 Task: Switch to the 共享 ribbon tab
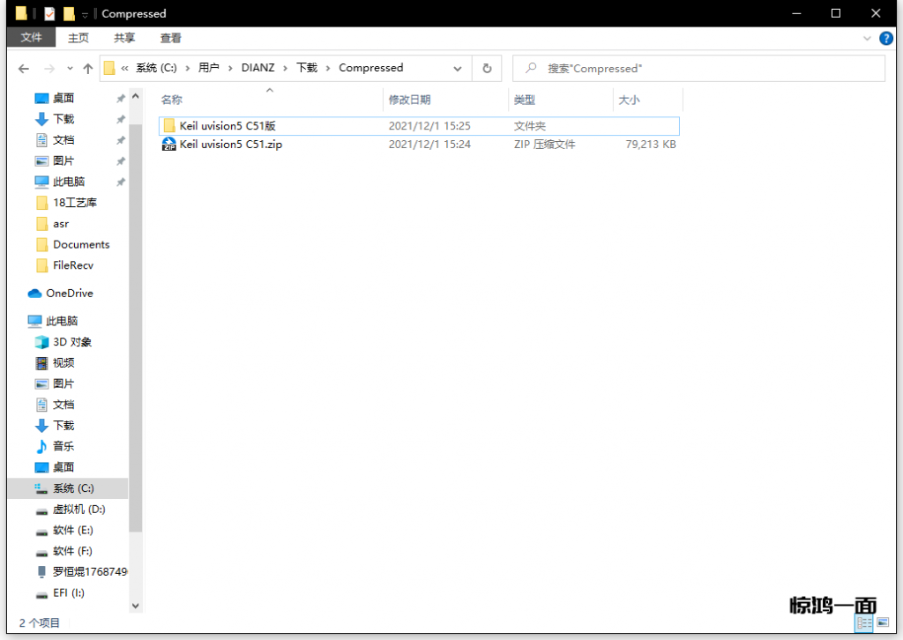(124, 38)
